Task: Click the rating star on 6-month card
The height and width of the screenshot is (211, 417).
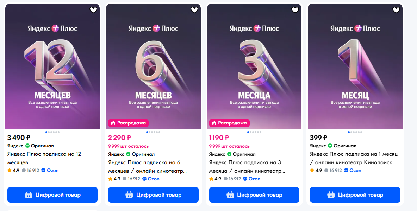Action: coord(110,179)
